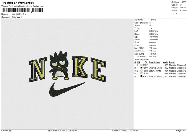This screenshot has width=188, height=133.
Task: Click the Height value '2.83 in'
Action: [x=183, y=8]
